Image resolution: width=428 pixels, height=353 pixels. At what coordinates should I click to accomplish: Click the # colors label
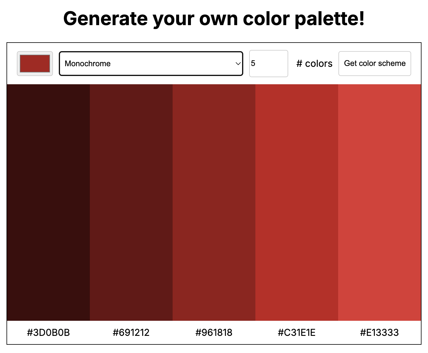pyautogui.click(x=314, y=63)
